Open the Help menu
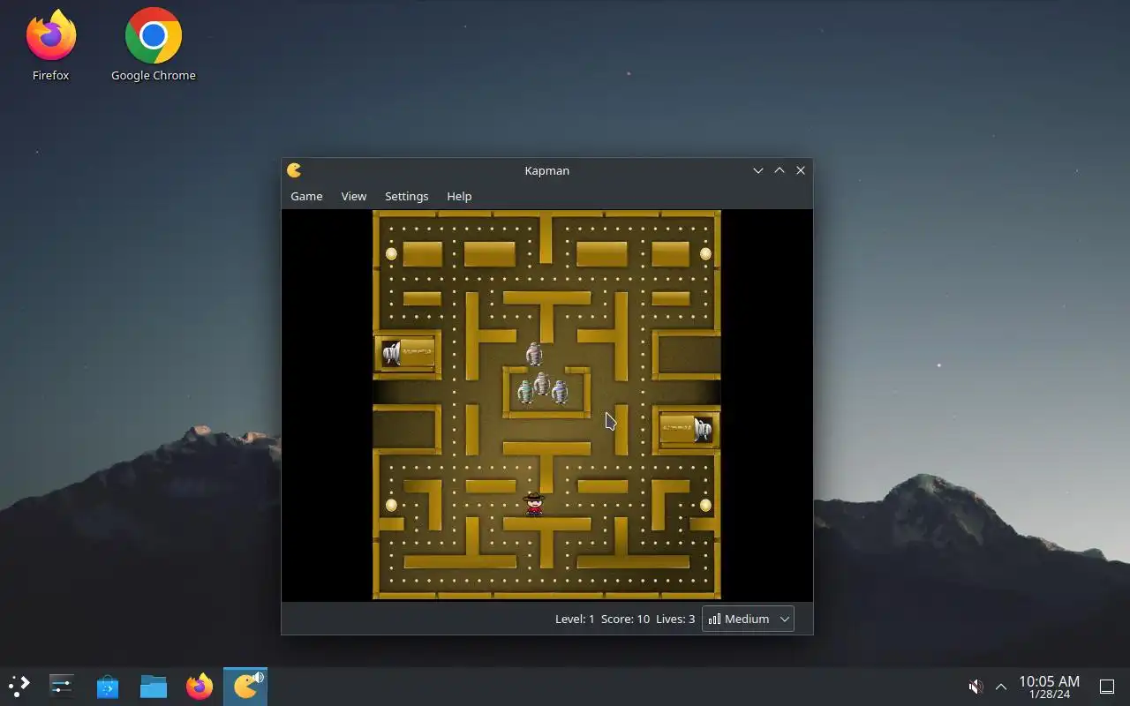The height and width of the screenshot is (706, 1130). [x=459, y=196]
